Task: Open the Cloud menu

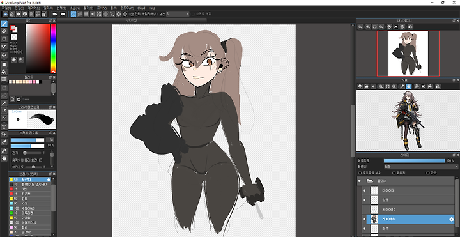Action: [x=141, y=8]
